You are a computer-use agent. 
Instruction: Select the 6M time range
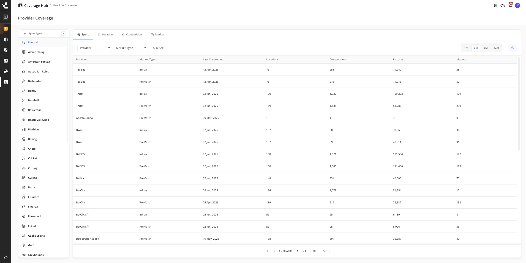tap(486, 48)
